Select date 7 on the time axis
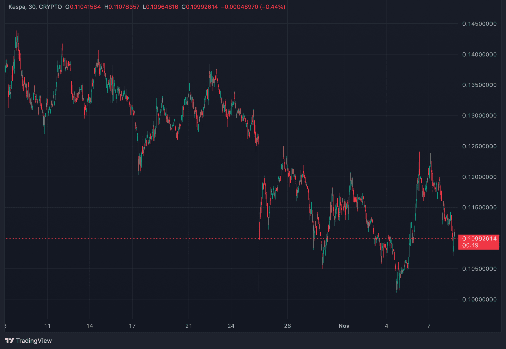 click(429, 326)
